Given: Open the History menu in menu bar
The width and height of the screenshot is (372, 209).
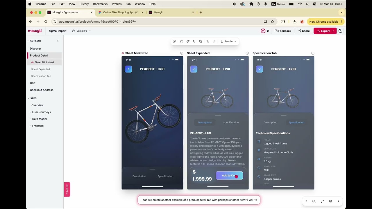Looking at the screenshot, I should 84,4.
